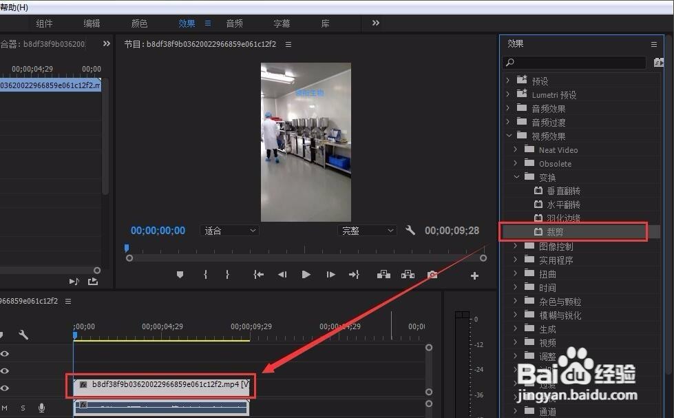Image resolution: width=674 pixels, height=418 pixels.
Task: Open the timeline sequence panel menu
Action: (x=68, y=302)
